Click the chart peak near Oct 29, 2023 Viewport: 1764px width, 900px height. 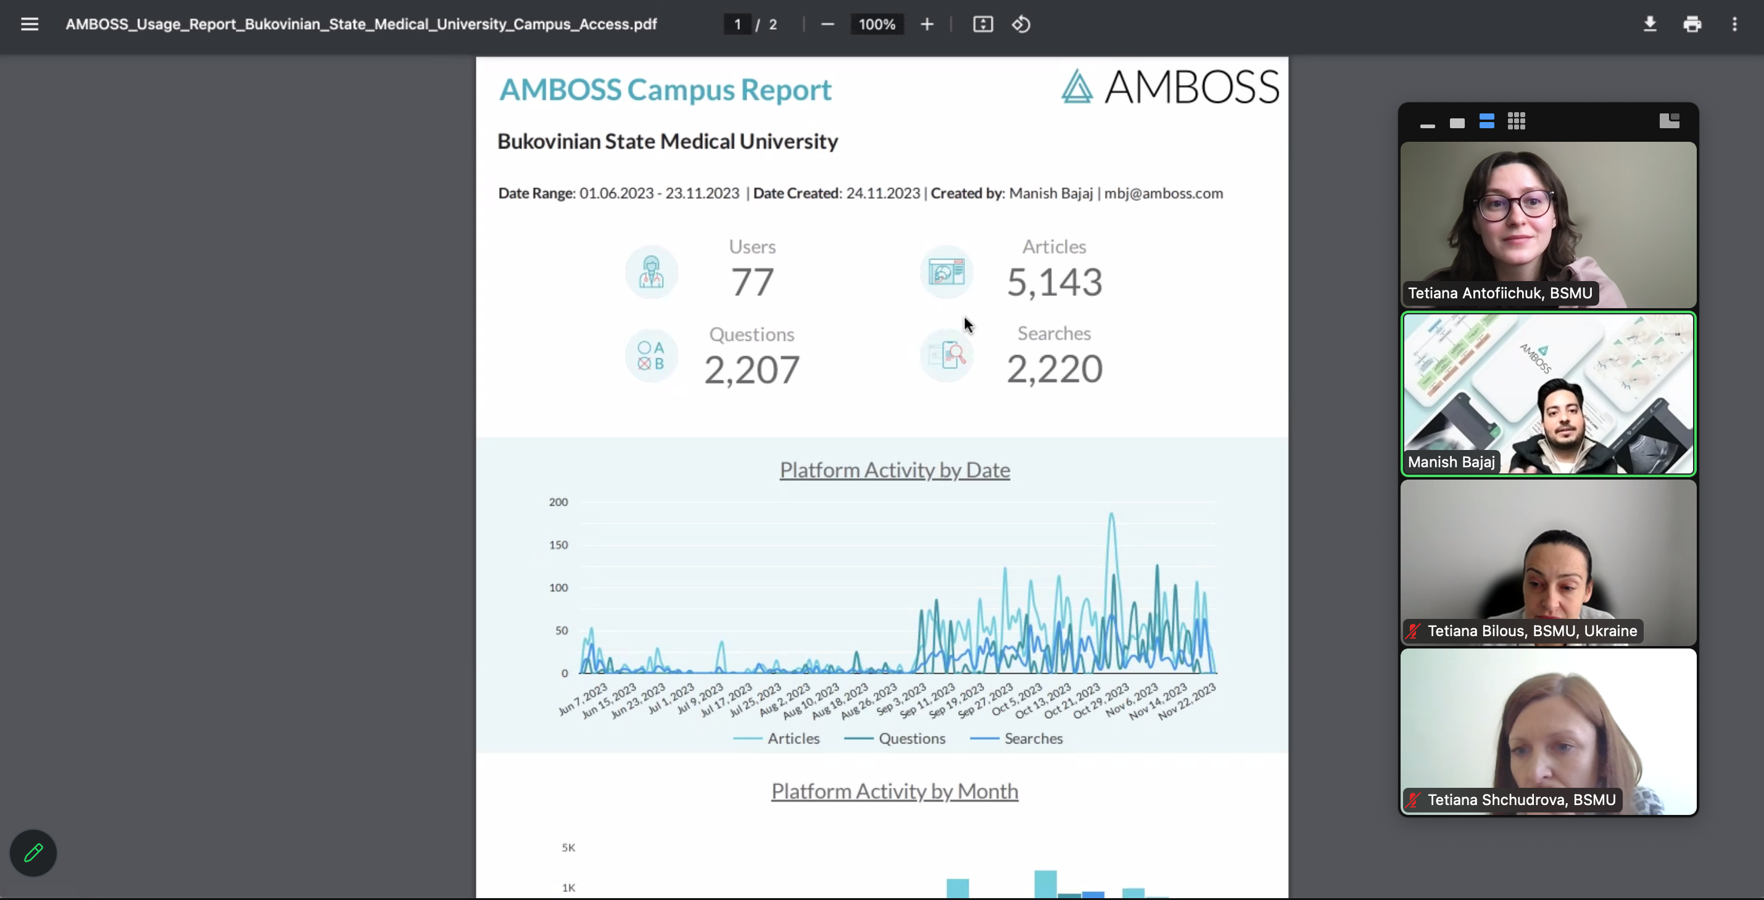click(x=1111, y=515)
